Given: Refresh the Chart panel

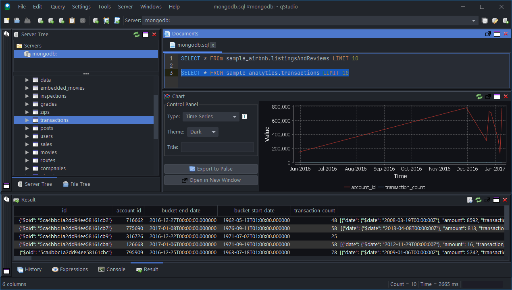Looking at the screenshot, I should pos(479,97).
